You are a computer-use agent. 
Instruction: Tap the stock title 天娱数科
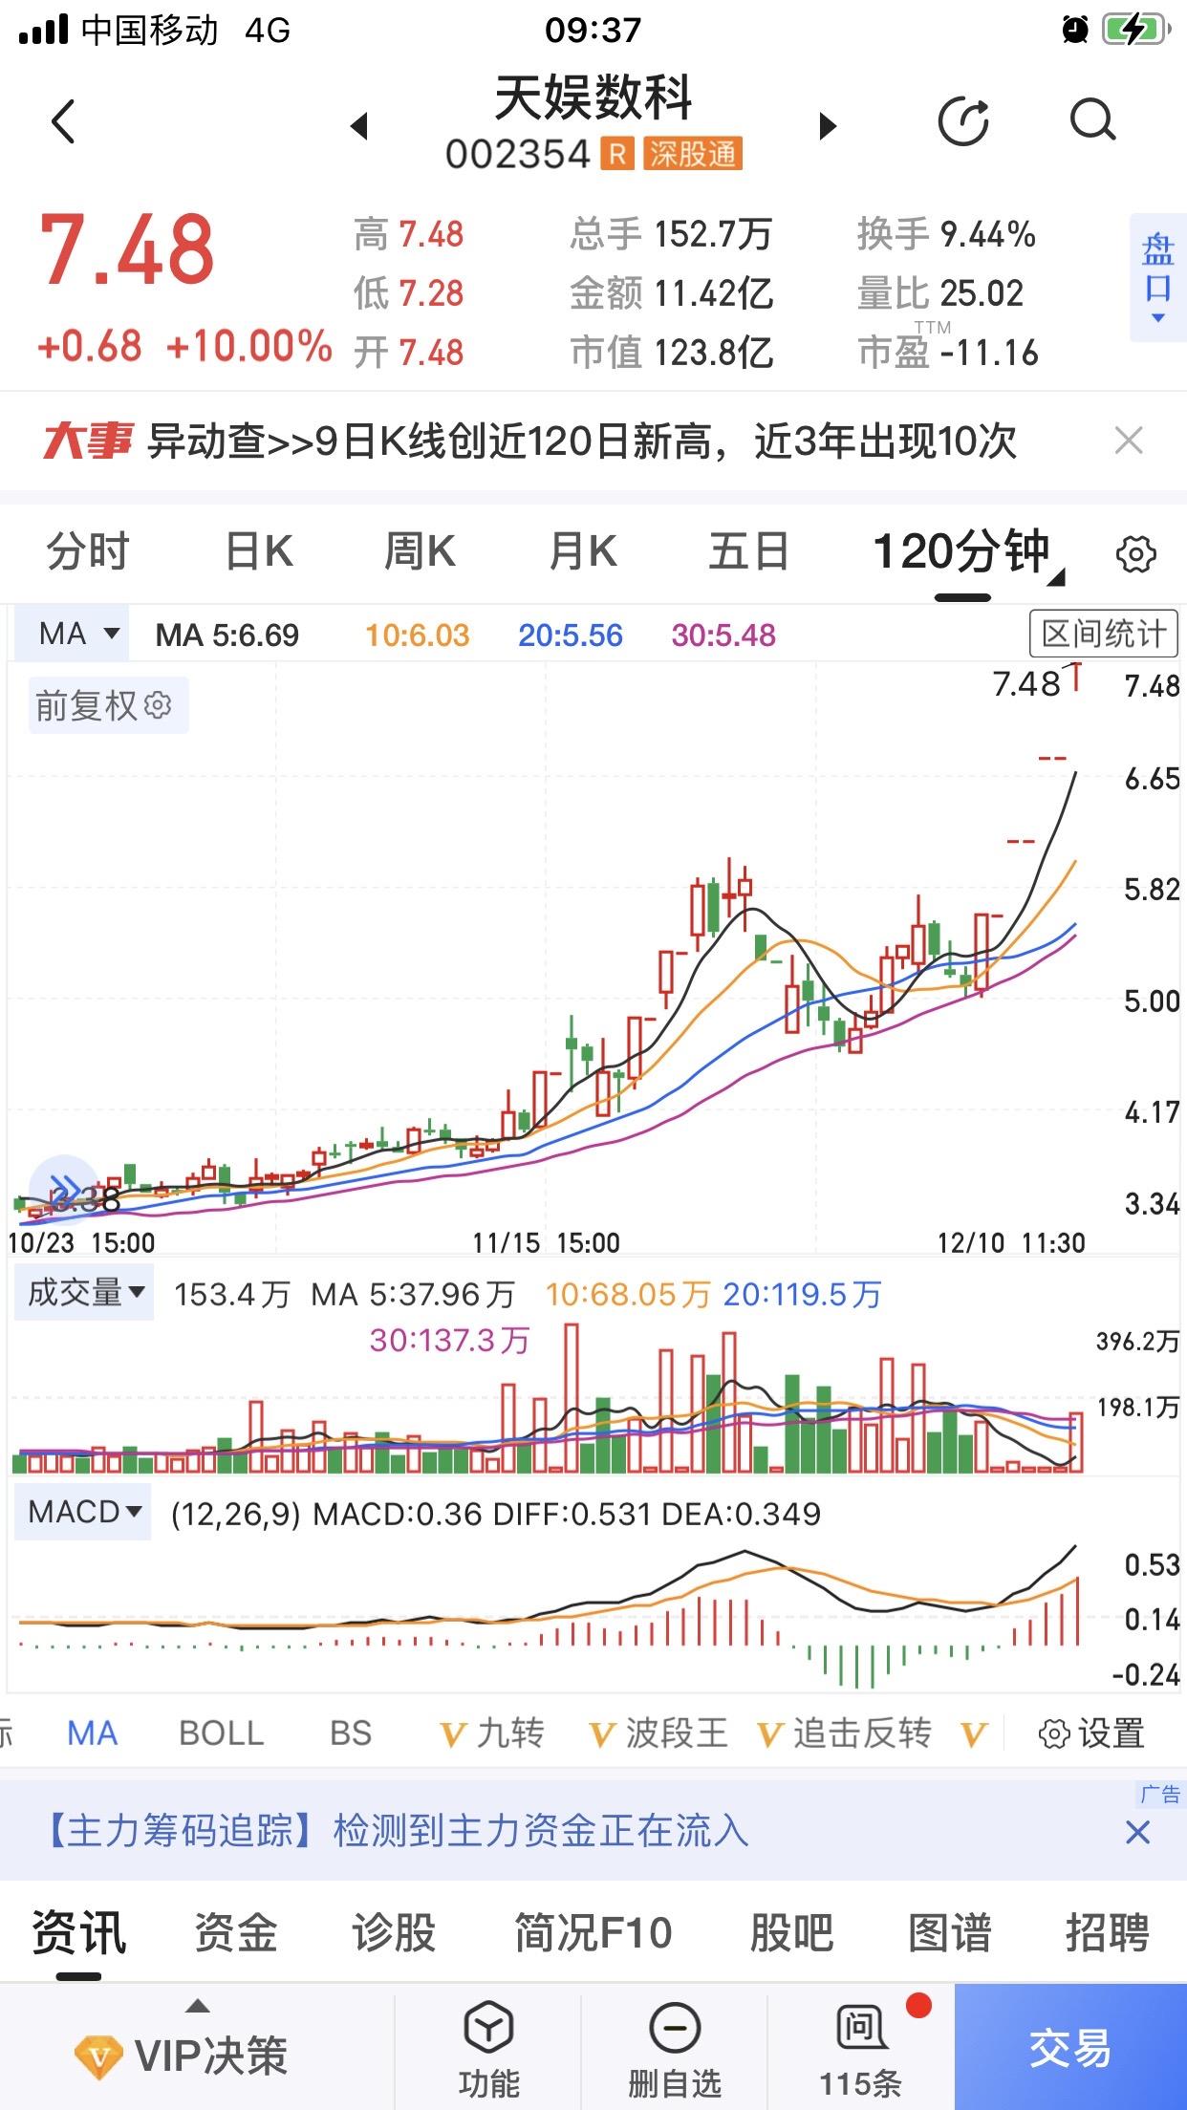pyautogui.click(x=593, y=98)
